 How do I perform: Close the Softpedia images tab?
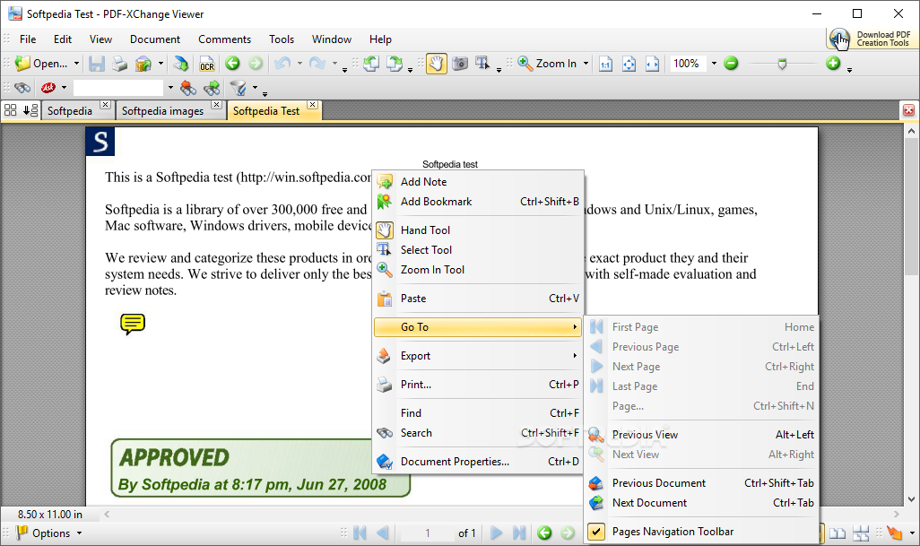(216, 106)
